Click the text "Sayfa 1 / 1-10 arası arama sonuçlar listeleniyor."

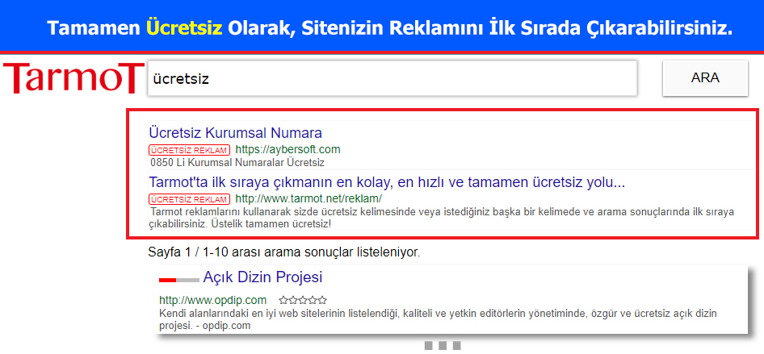[284, 252]
